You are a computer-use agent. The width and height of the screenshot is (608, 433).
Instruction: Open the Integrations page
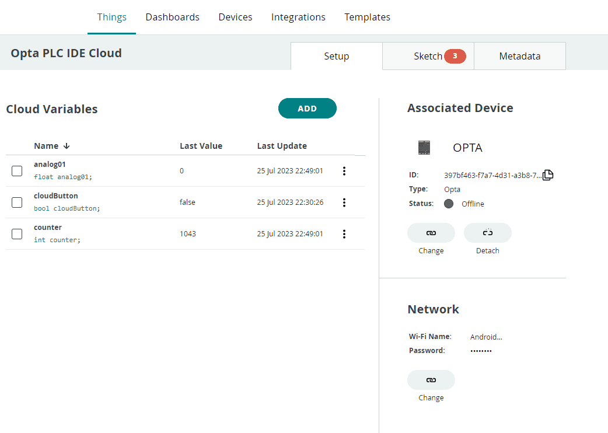point(298,17)
